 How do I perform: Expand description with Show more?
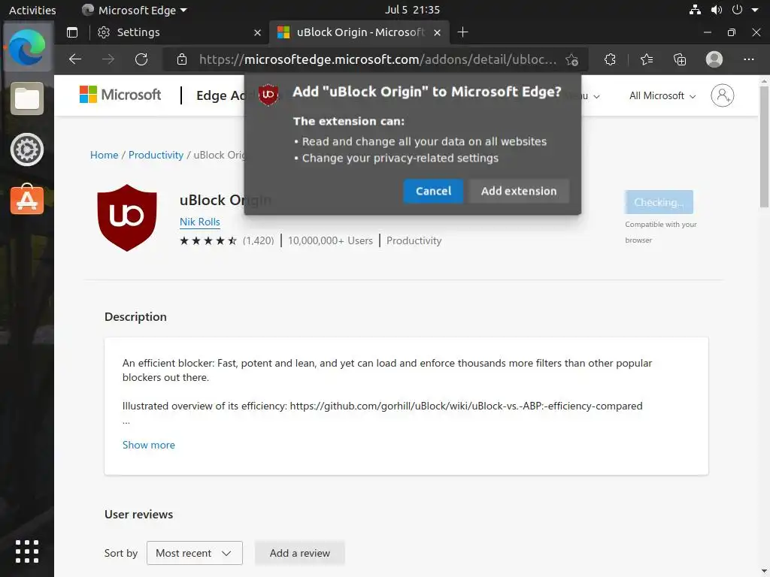pos(148,445)
